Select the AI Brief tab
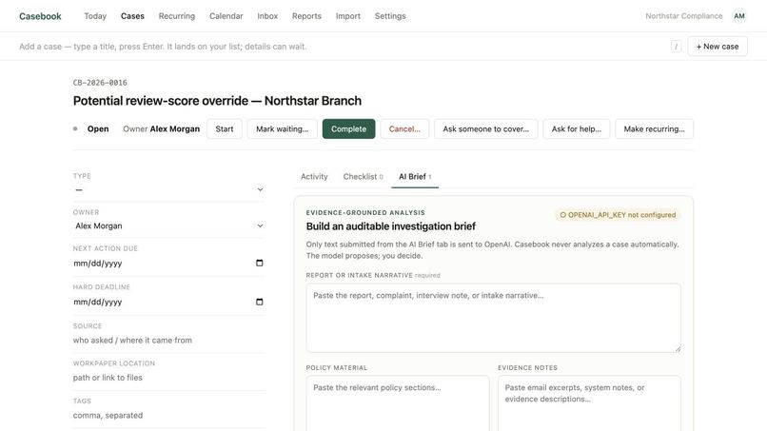 tap(415, 177)
